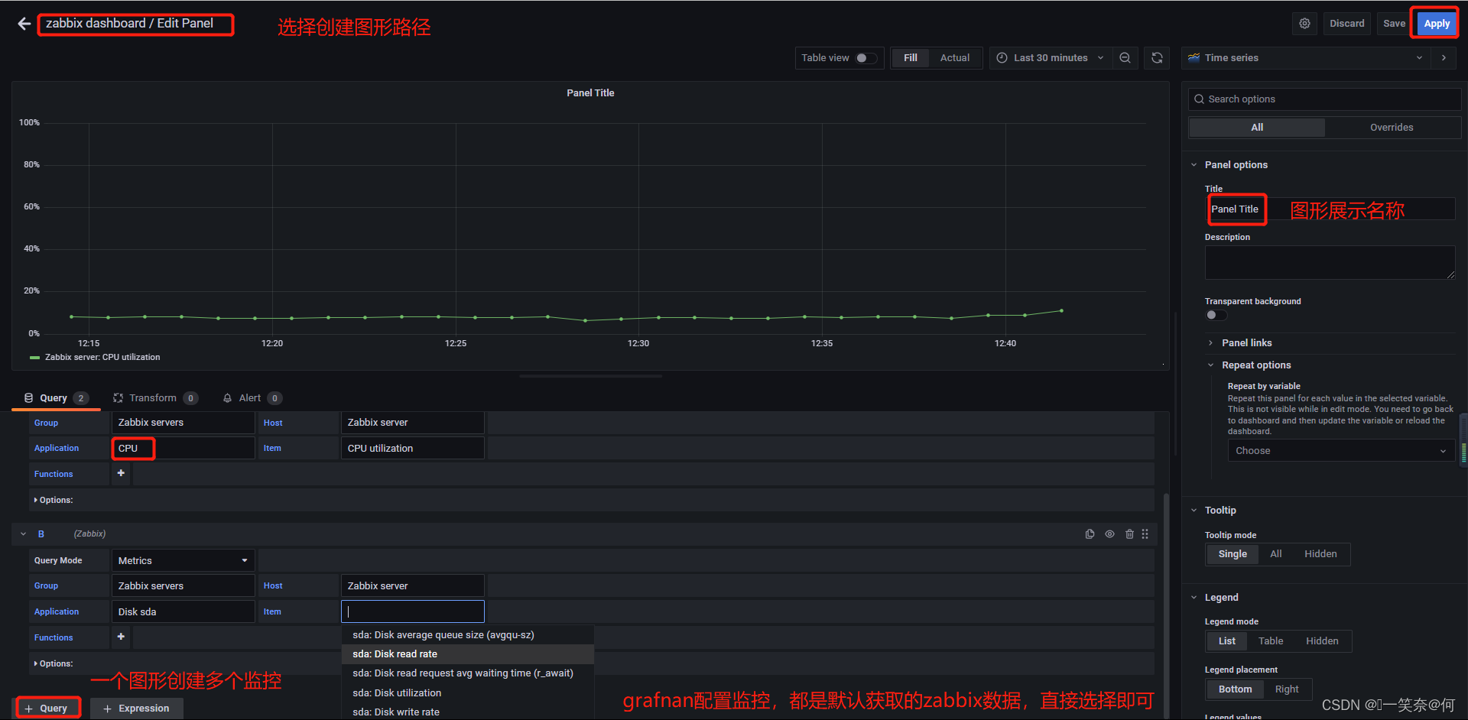
Task: Click the clock icon in time picker
Action: click(x=1002, y=58)
